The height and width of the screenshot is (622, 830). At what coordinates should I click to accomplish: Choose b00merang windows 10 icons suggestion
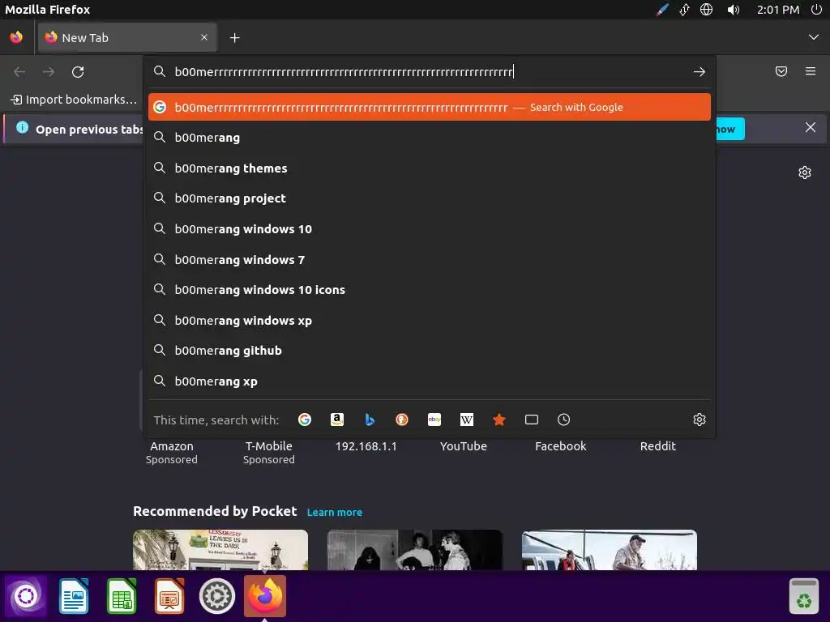pos(430,290)
